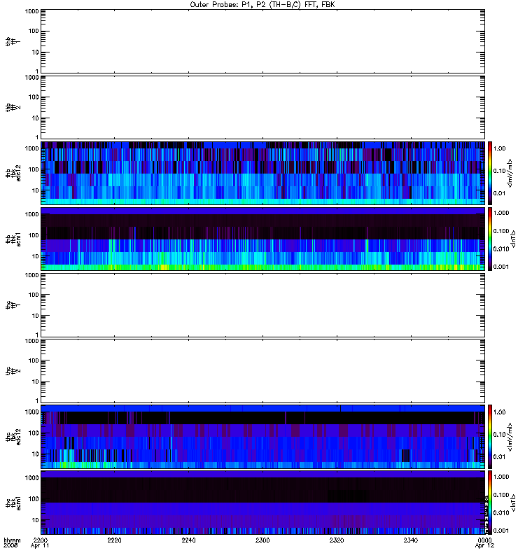Click the 2220 time tick label
Screen dimensions: 525x560
point(114,540)
